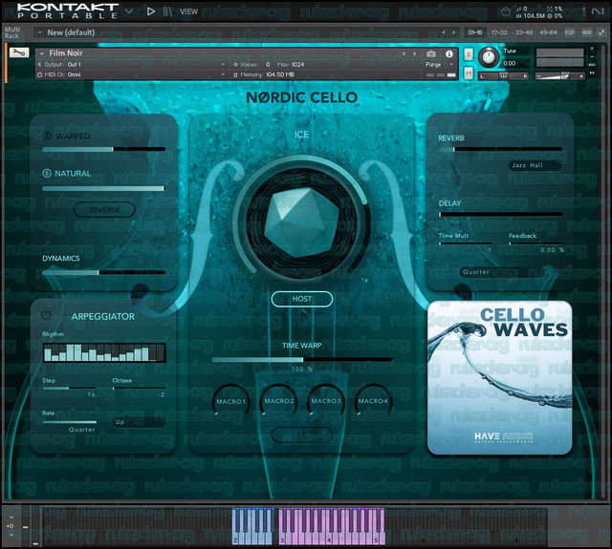Click the Macro 2 knob

pyautogui.click(x=278, y=401)
